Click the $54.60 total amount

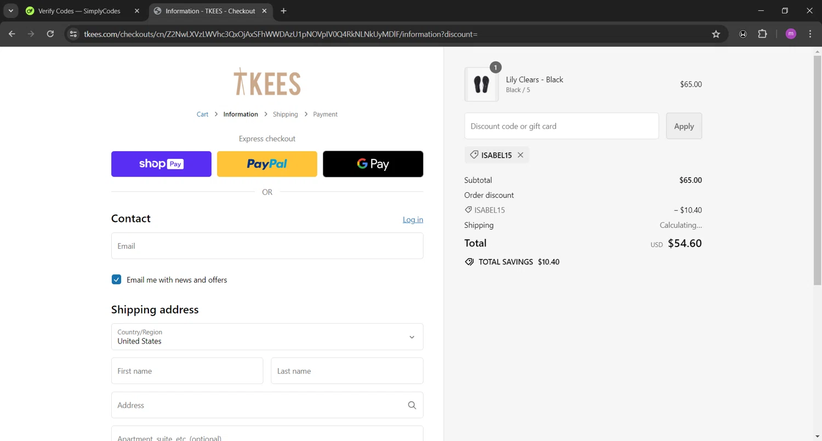click(x=685, y=243)
